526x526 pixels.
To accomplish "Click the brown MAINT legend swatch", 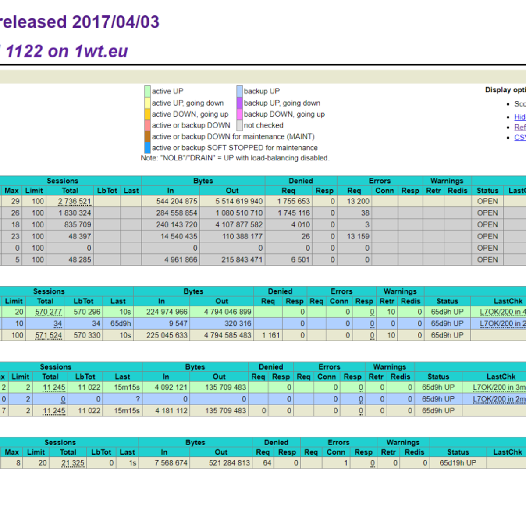I will coord(147,137).
